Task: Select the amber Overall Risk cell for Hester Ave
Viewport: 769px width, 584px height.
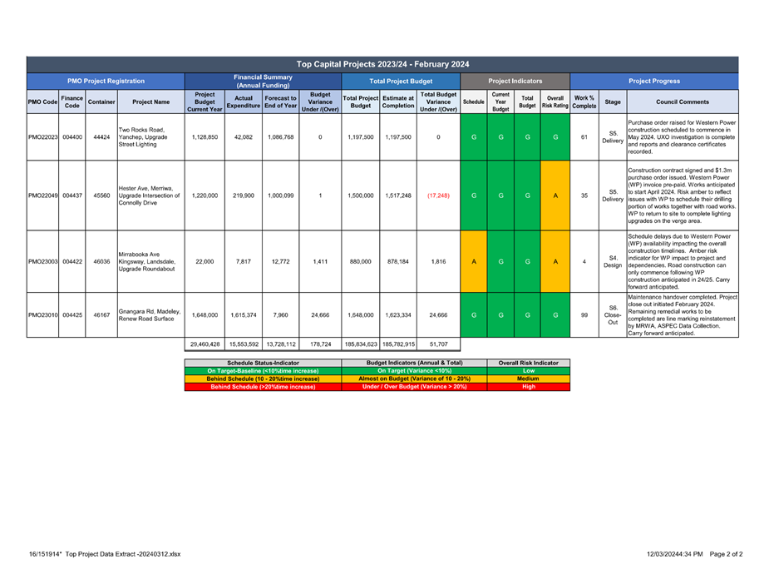Action: point(555,195)
